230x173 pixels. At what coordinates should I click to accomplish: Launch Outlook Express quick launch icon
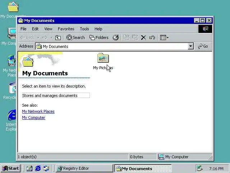pyautogui.click(x=46, y=168)
